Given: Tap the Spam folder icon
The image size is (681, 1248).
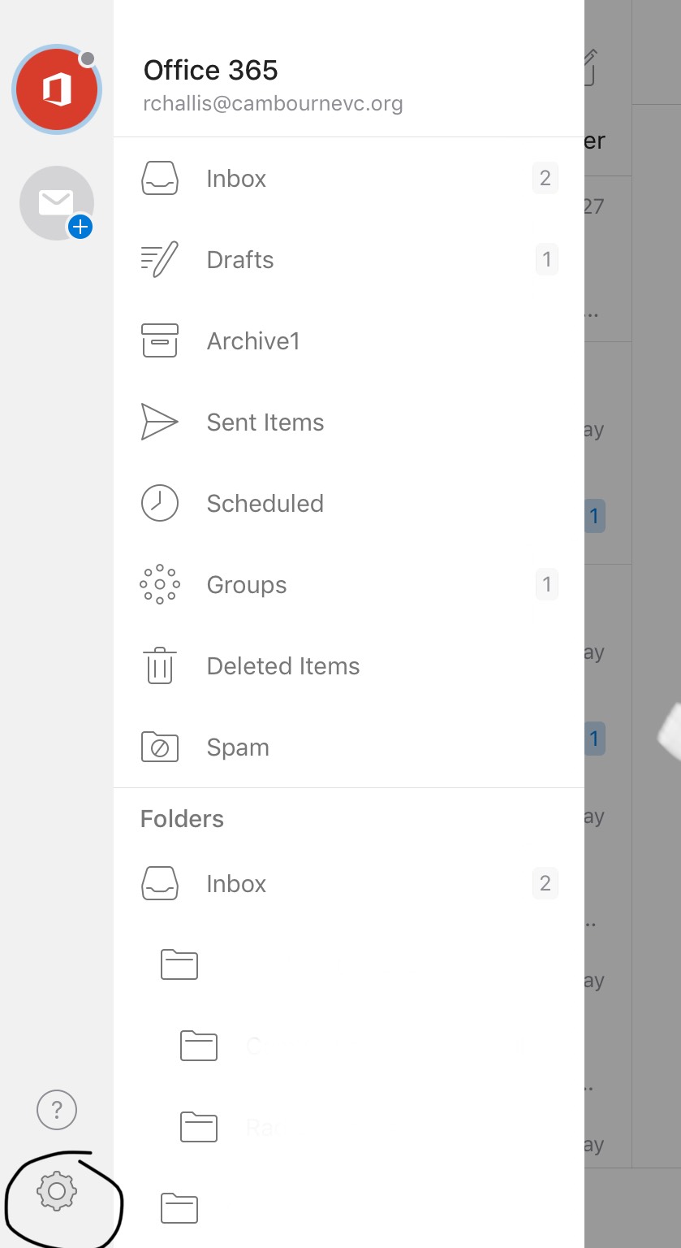Looking at the screenshot, I should pos(160,747).
